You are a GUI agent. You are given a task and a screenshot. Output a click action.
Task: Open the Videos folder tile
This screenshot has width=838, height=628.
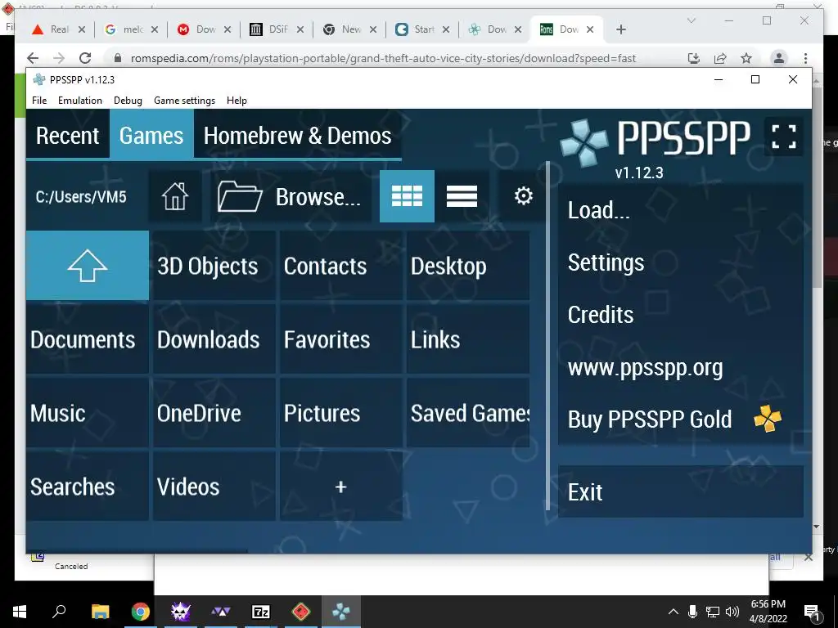[214, 487]
